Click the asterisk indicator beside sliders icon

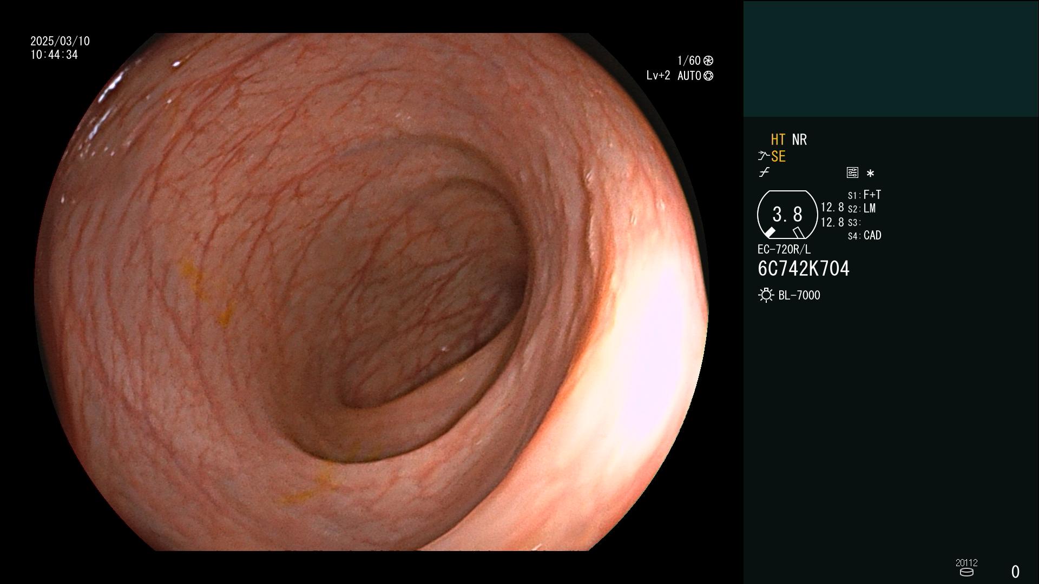[870, 173]
